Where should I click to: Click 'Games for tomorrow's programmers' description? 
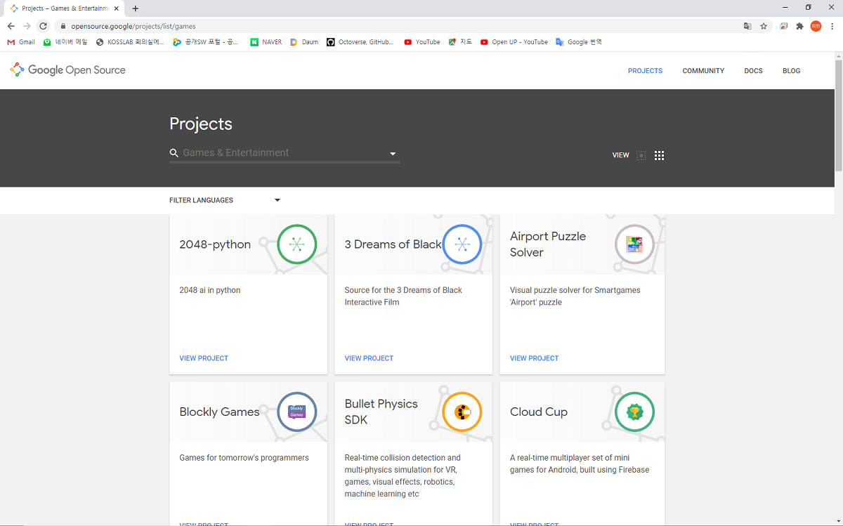click(x=244, y=458)
